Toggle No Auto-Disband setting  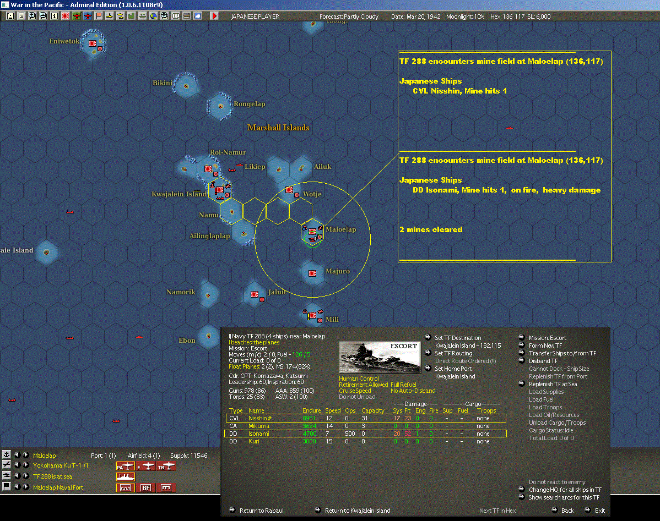[413, 391]
